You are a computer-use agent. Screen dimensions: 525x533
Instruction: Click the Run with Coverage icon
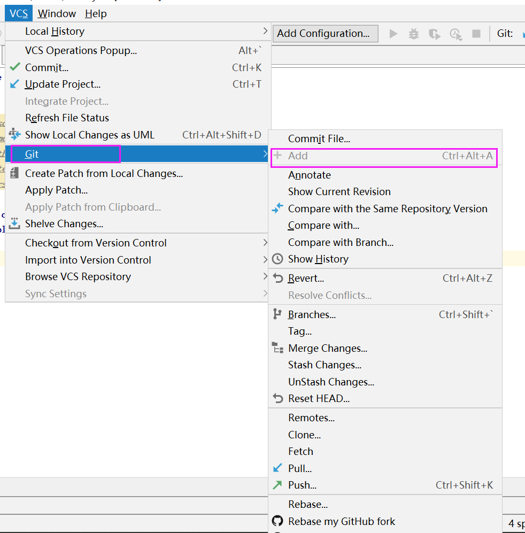[434, 33]
